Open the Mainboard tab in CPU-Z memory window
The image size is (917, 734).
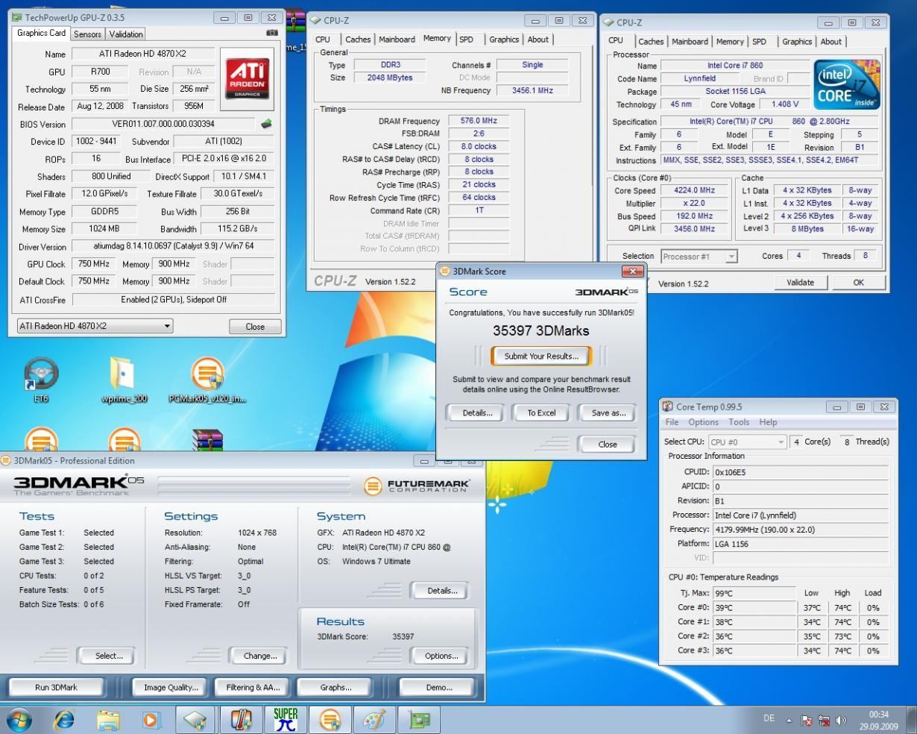[x=397, y=40]
